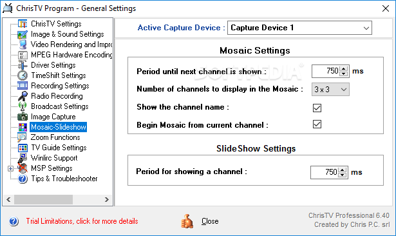The width and height of the screenshot is (396, 236).
Task: Click the Radio Recording microphone icon
Action: tap(23, 96)
